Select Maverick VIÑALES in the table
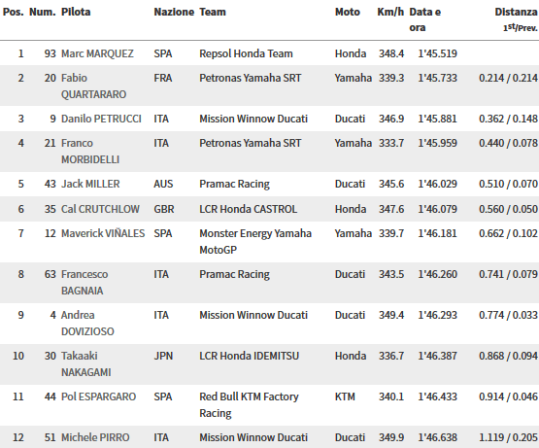539x448 pixels. pos(103,233)
